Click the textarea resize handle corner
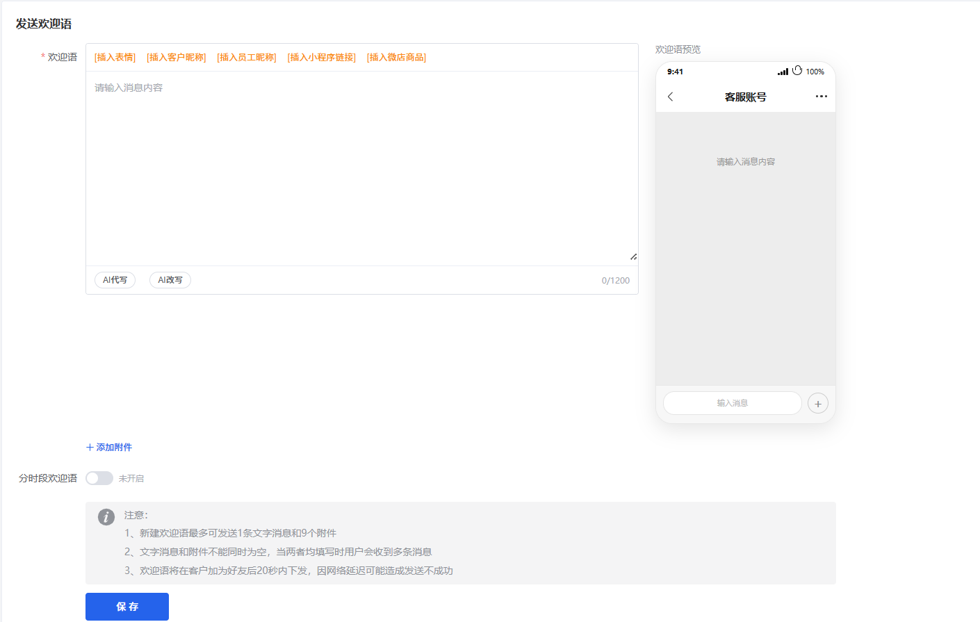 (633, 257)
